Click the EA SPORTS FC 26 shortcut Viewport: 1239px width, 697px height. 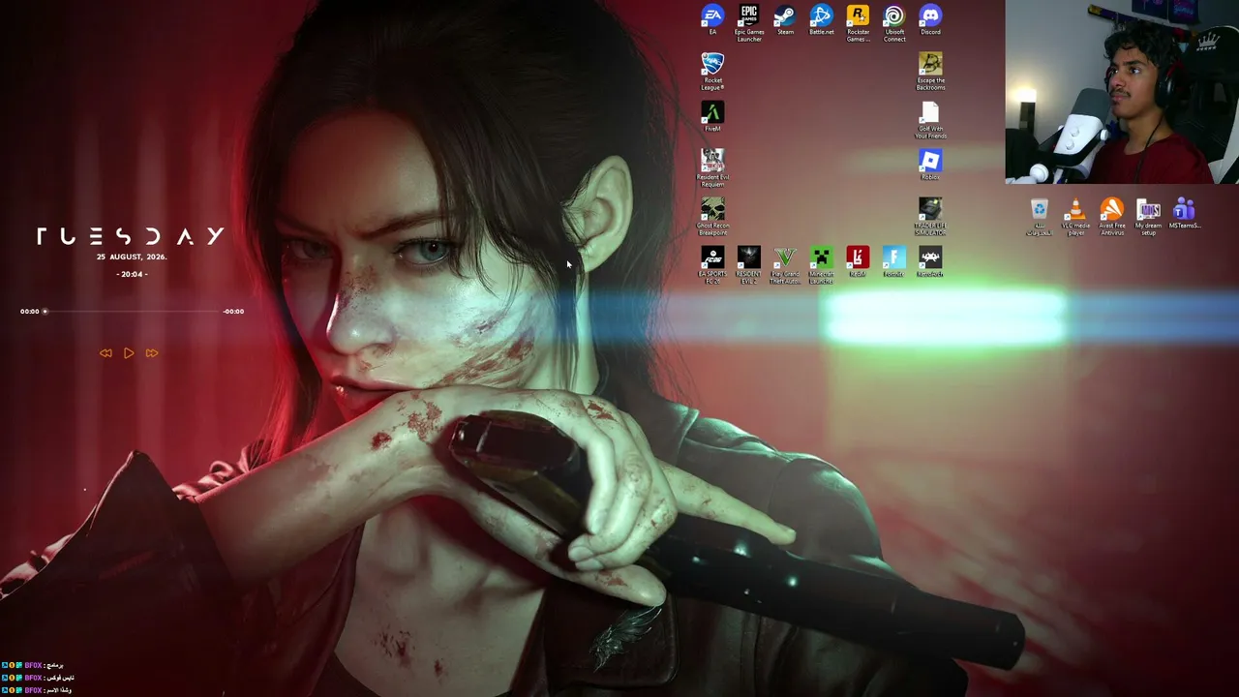click(712, 265)
